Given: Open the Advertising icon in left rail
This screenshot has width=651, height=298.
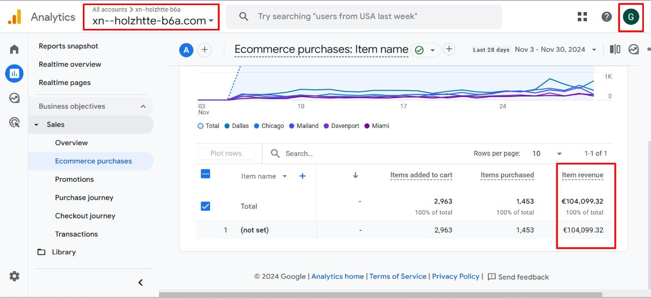Looking at the screenshot, I should [x=14, y=122].
